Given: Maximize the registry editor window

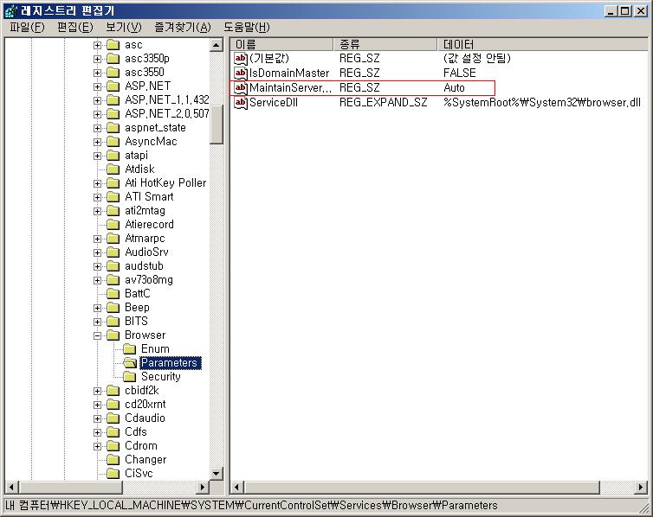Looking at the screenshot, I should pos(625,11).
